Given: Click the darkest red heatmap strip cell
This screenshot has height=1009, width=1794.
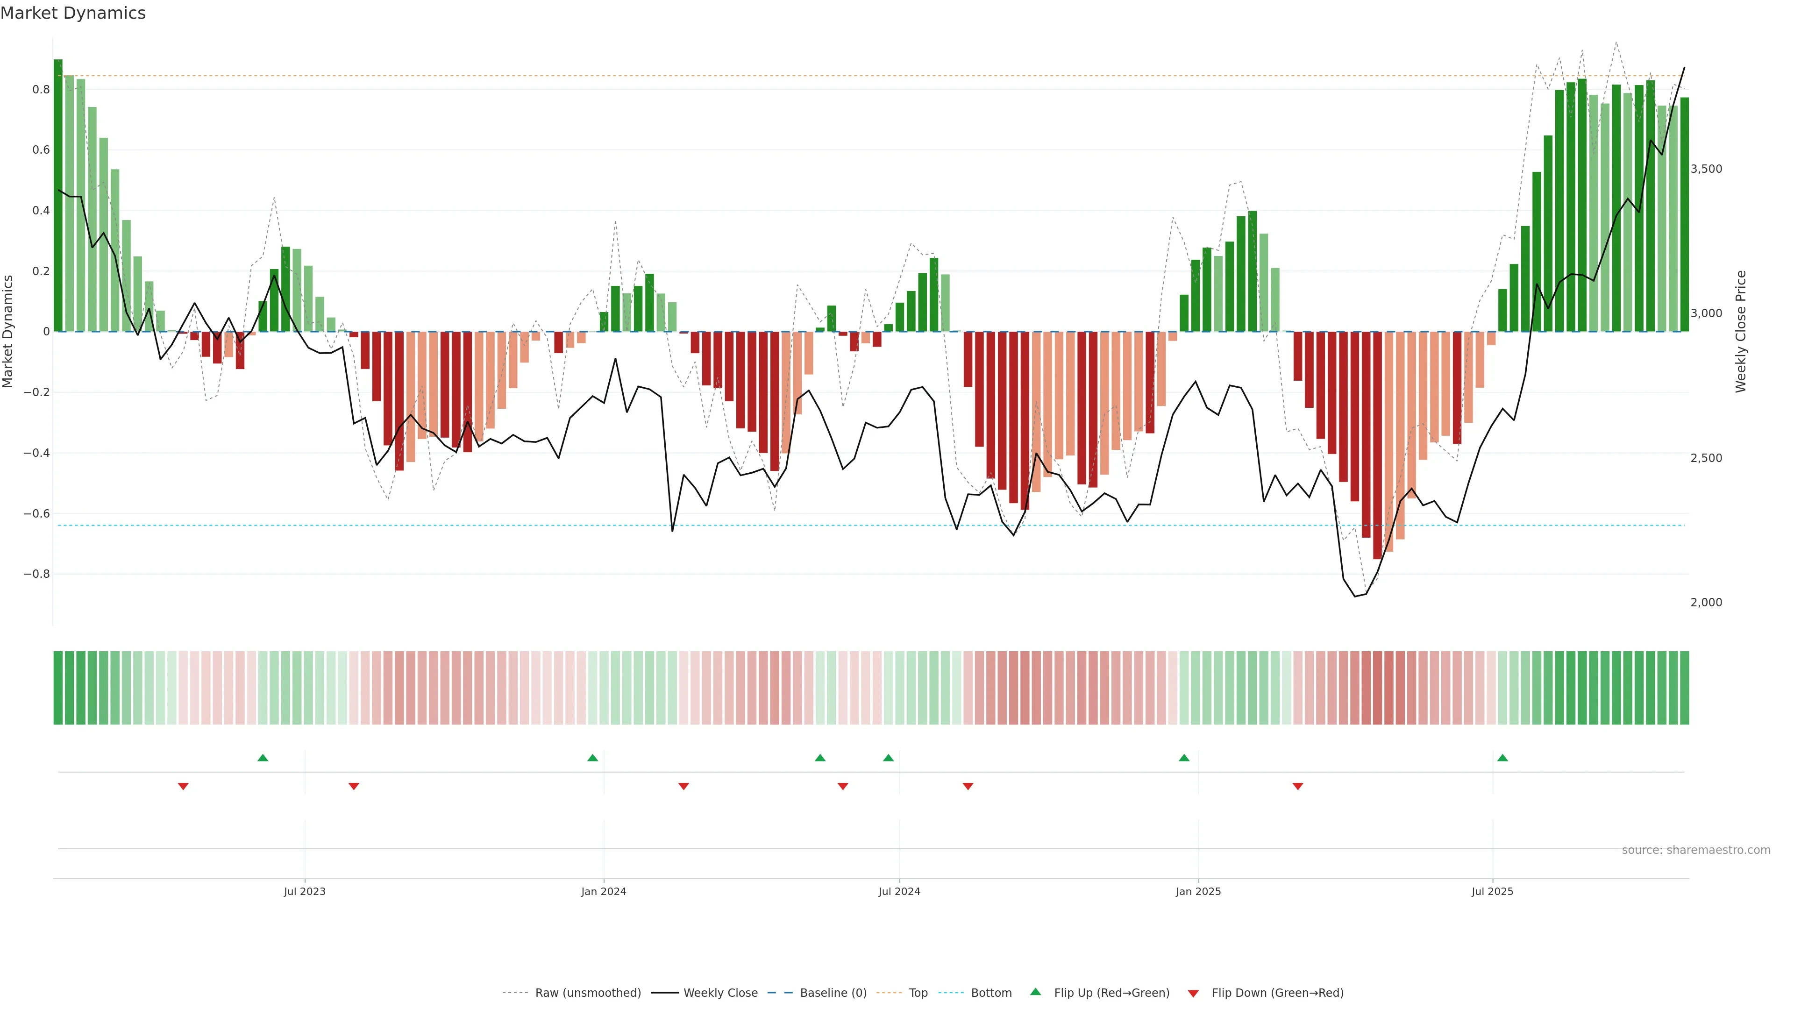Looking at the screenshot, I should click(1377, 688).
